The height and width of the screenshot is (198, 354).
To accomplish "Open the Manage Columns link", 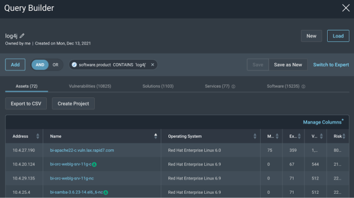I will pyautogui.click(x=322, y=122).
